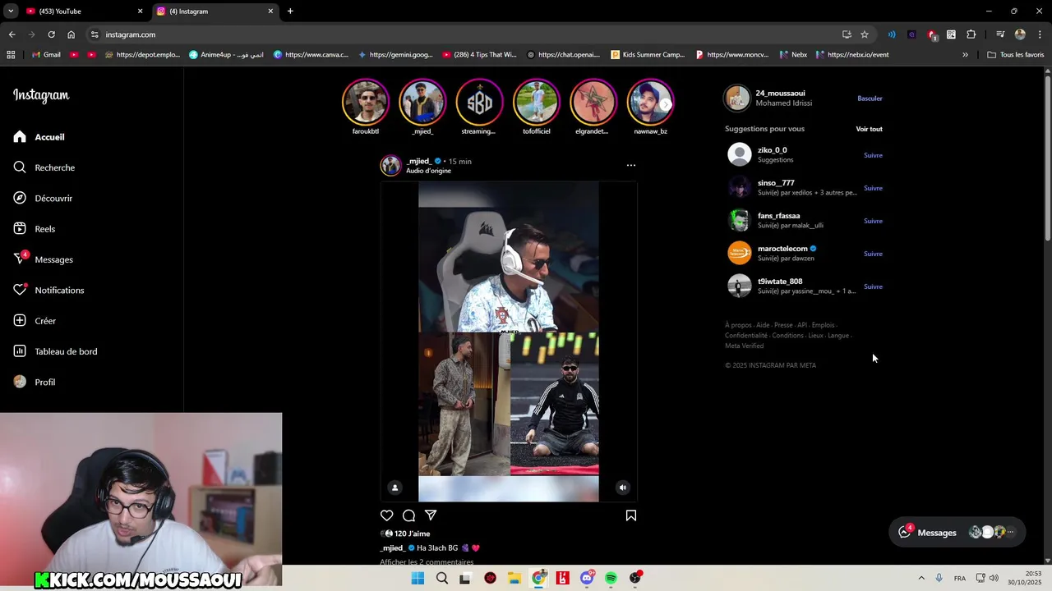Open Tableau de bord in sidebar
Screen dimensions: 1052x591
pos(55,351)
